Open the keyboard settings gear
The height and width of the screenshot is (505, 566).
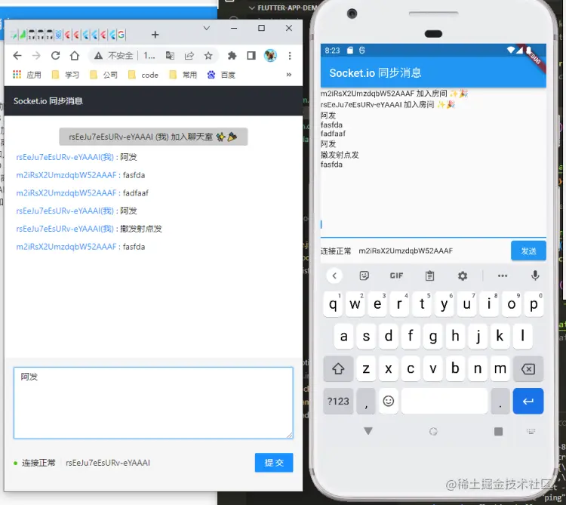pos(463,276)
